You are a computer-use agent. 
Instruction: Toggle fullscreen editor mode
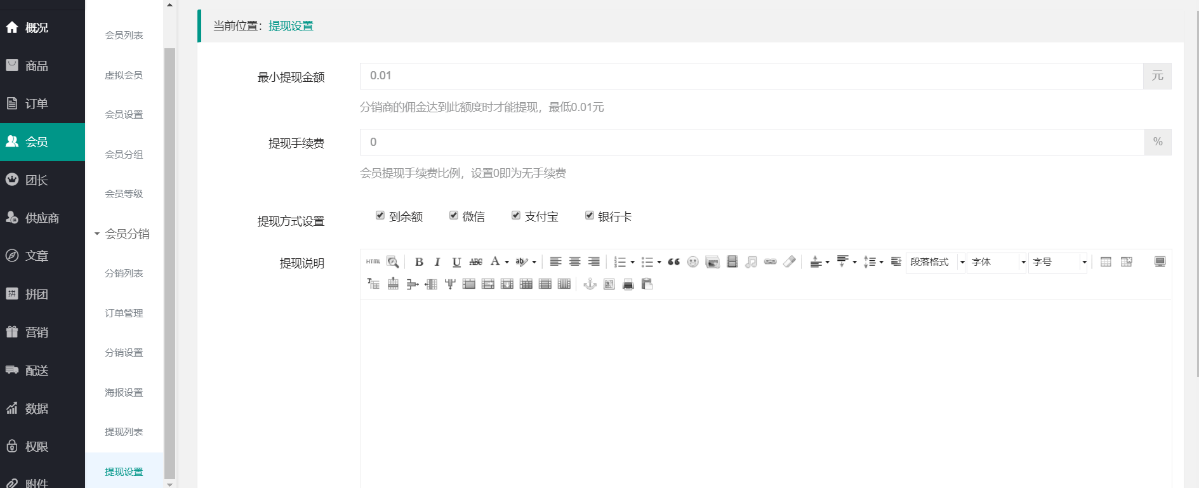point(1160,261)
